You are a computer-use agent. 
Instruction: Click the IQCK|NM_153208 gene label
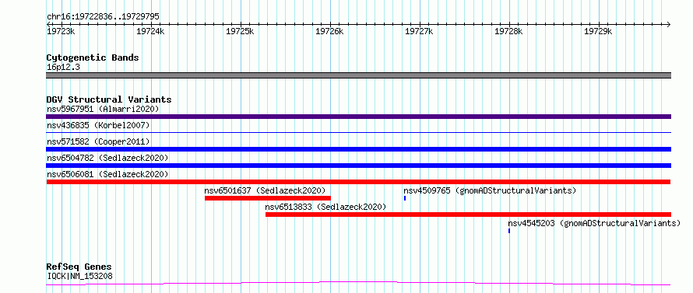click(x=79, y=276)
